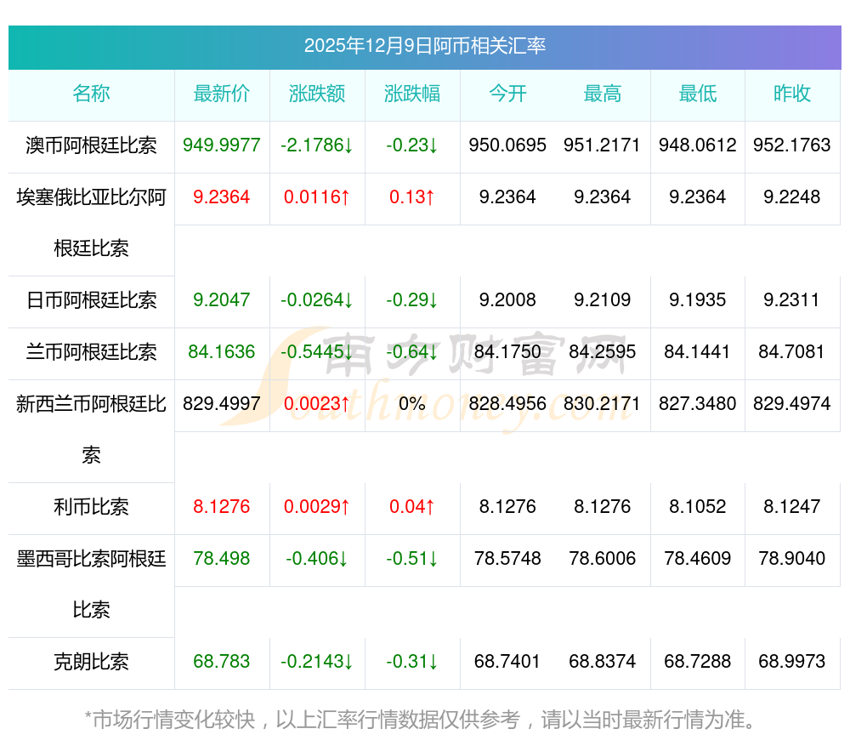The width and height of the screenshot is (850, 746).
Task: Click the 涨跌幅 column header
Action: (412, 94)
